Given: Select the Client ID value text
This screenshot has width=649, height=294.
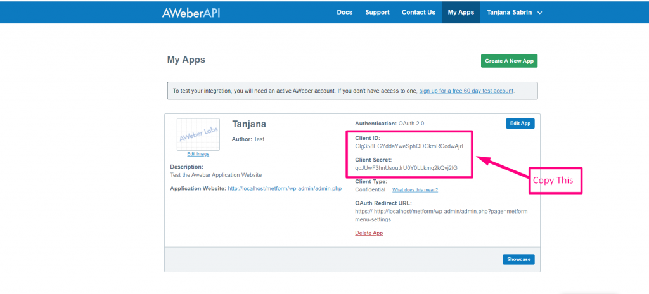Looking at the screenshot, I should point(409,146).
